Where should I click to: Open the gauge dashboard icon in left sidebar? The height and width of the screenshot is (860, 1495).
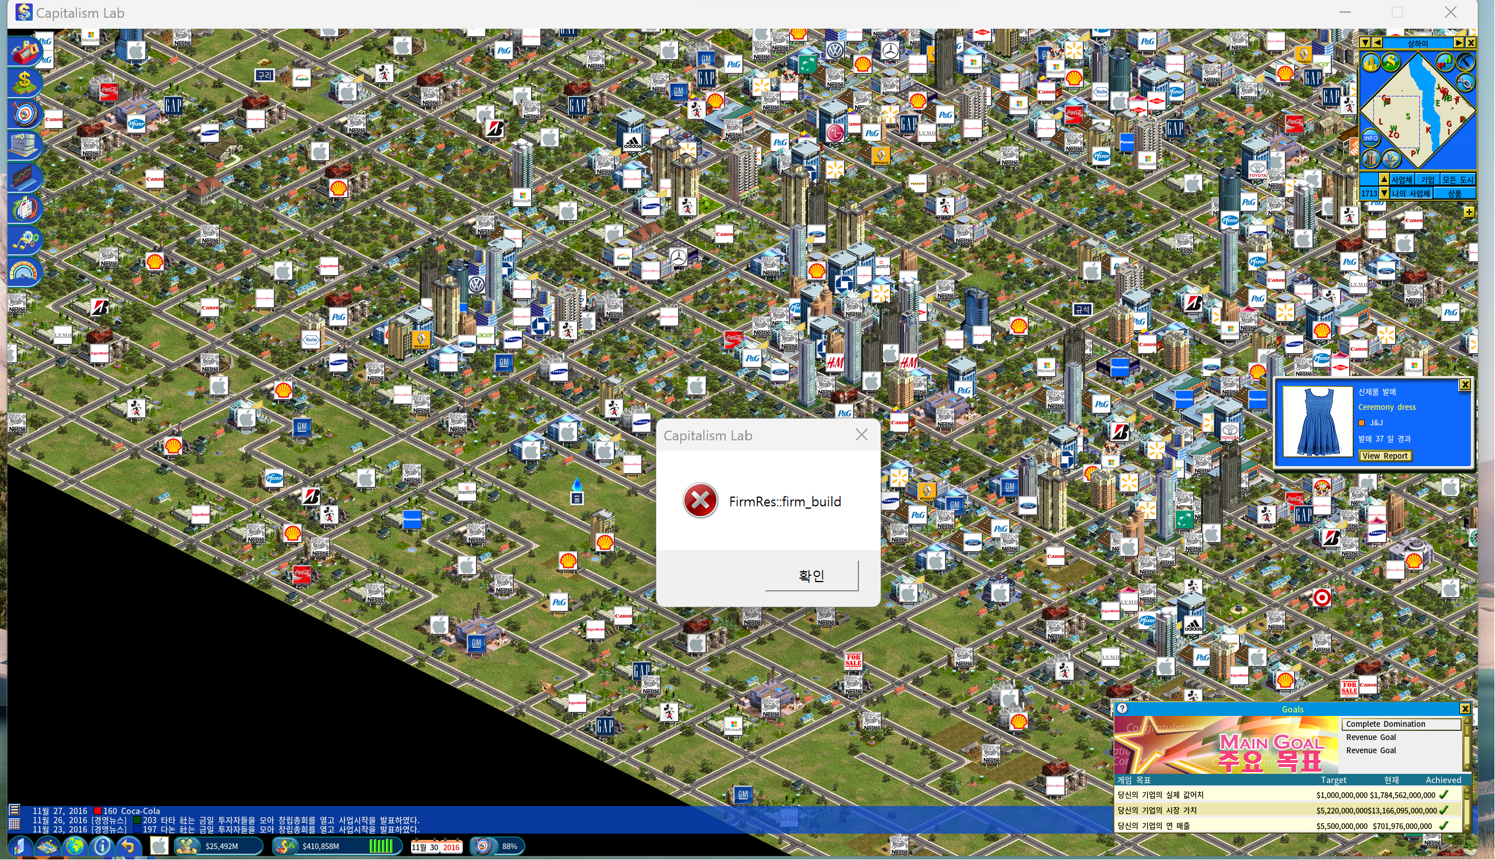24,271
